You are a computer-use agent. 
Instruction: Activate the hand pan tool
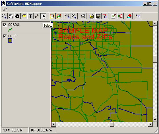(x=11, y=16)
